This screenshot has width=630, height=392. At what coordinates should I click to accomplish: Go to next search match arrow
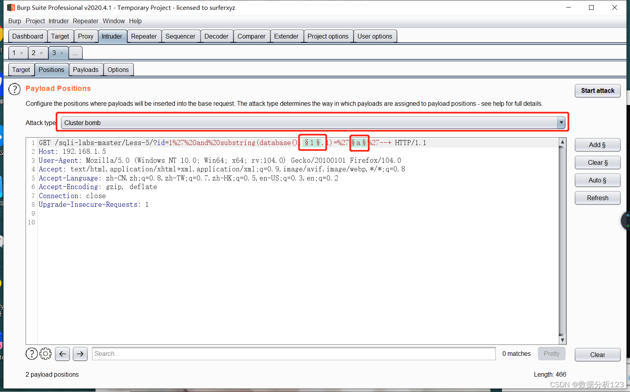[80, 354]
